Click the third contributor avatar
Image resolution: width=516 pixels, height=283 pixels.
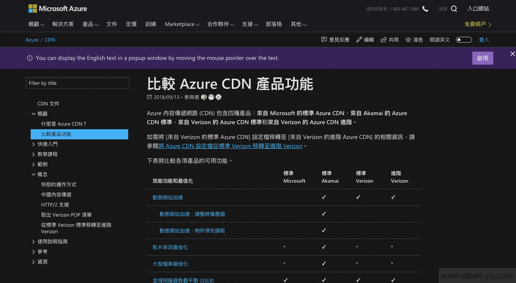pyautogui.click(x=218, y=97)
